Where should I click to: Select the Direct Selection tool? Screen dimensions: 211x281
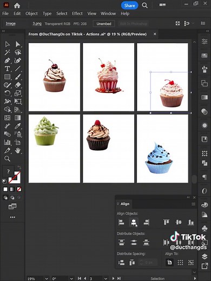coord(18,44)
